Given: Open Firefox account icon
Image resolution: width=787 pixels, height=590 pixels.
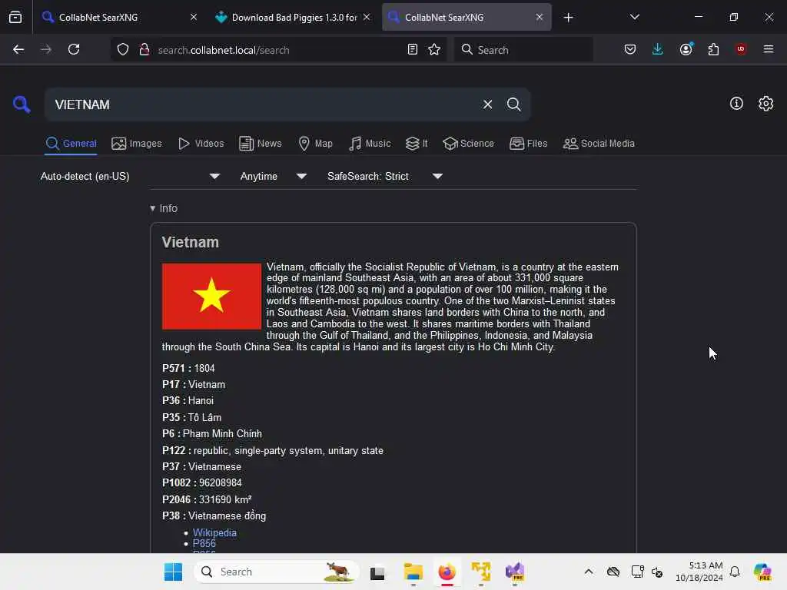Looking at the screenshot, I should coord(686,49).
